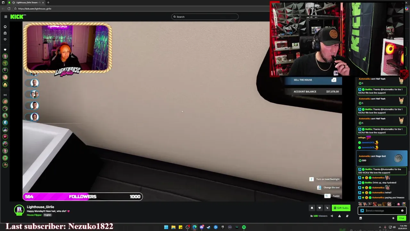The width and height of the screenshot is (410, 231).
Task: Open Spotify from taskbar
Action: pos(244,227)
